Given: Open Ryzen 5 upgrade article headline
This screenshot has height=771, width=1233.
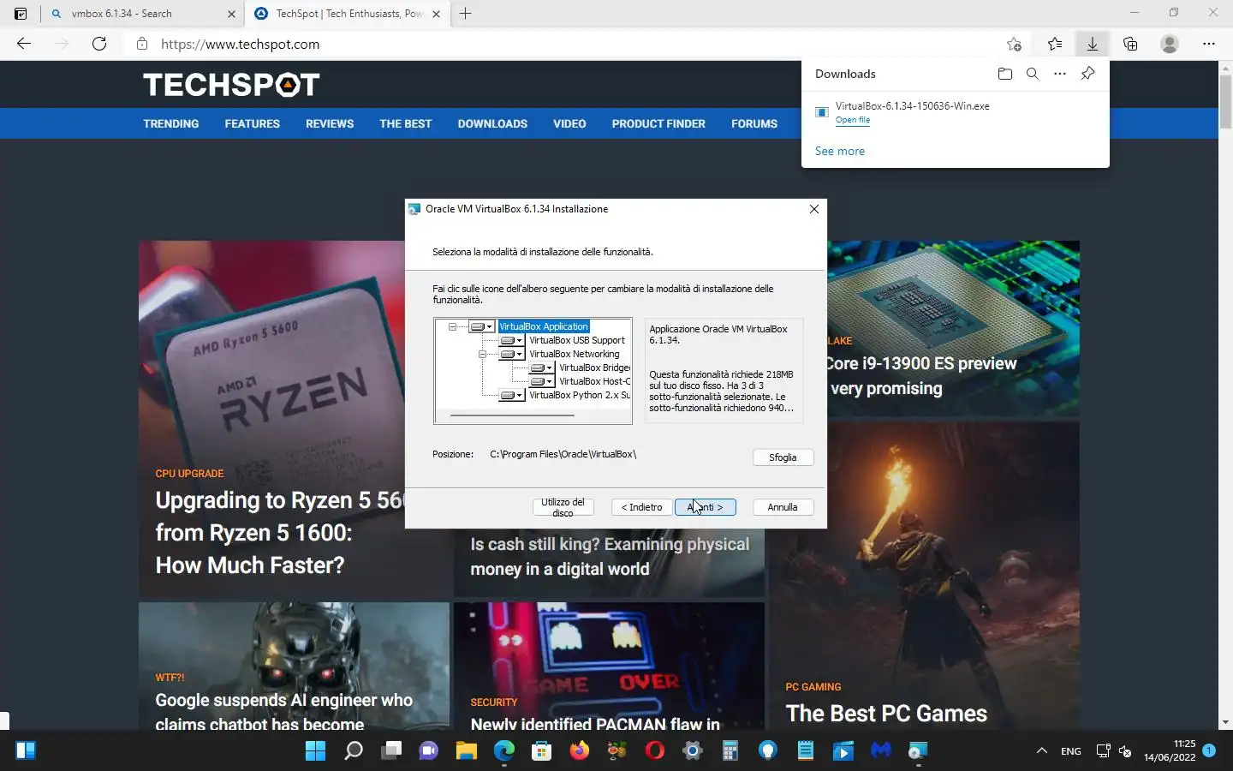Looking at the screenshot, I should (x=278, y=532).
